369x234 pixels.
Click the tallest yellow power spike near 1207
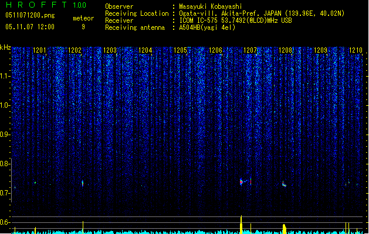coord(241,225)
